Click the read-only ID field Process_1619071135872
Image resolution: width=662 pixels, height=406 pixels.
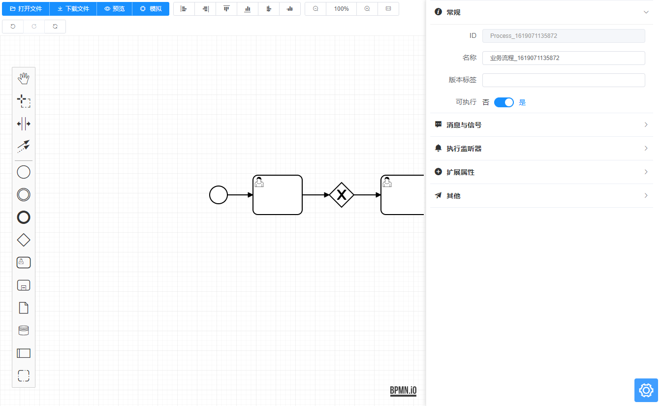[x=564, y=36]
